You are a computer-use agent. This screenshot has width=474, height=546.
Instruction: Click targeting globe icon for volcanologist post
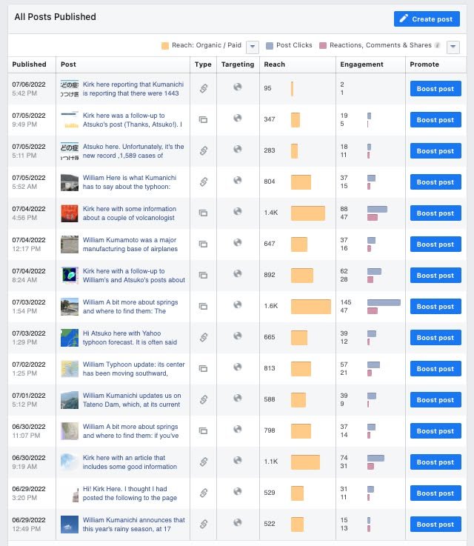tap(237, 212)
